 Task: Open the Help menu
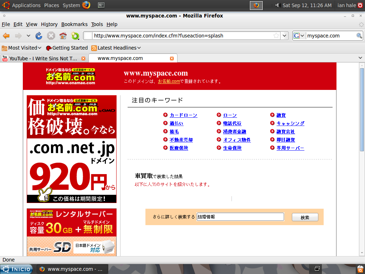point(112,25)
